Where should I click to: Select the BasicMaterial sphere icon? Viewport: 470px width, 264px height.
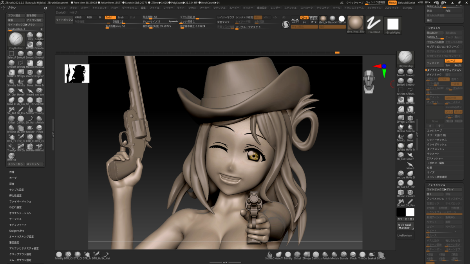click(x=332, y=20)
